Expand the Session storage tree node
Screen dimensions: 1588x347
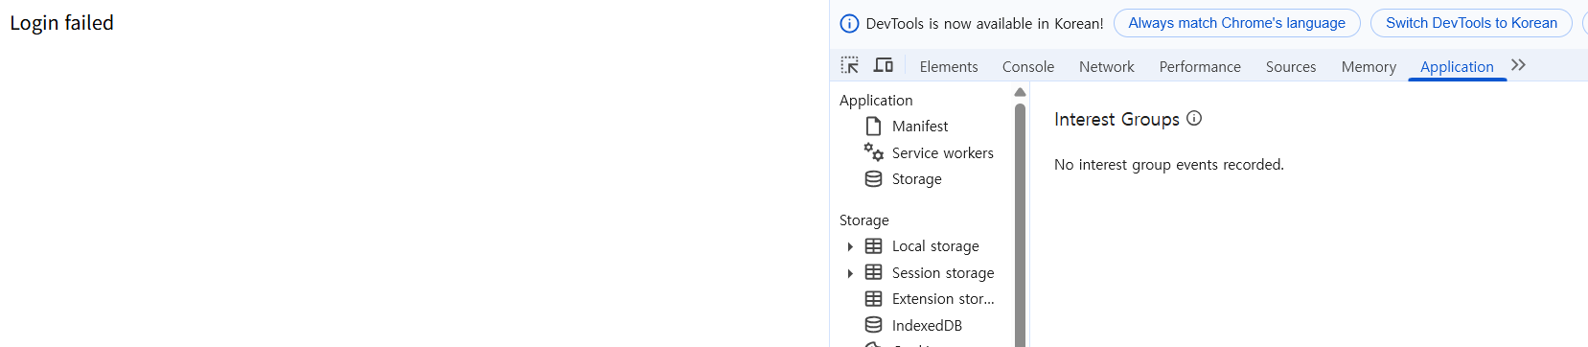[850, 273]
